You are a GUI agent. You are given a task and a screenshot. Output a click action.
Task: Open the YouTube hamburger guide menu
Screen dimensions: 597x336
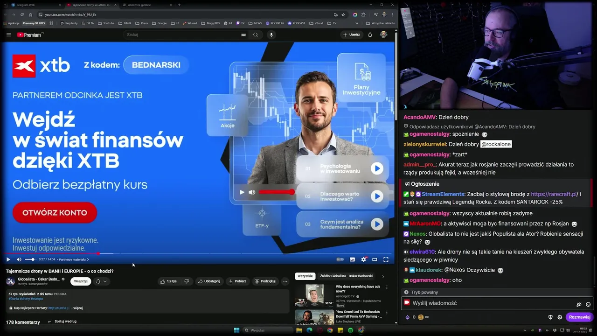[8, 35]
